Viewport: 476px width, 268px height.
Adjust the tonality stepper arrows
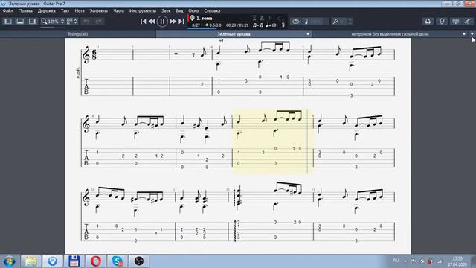[x=350, y=22]
